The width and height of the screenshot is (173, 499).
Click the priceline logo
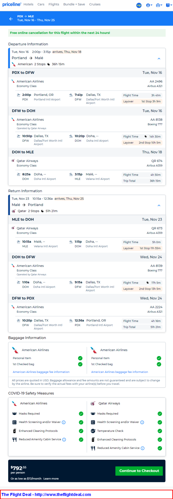click(x=12, y=4)
